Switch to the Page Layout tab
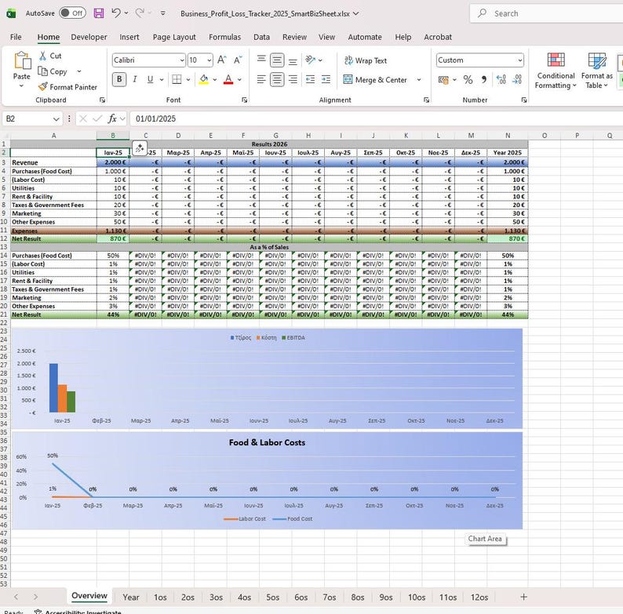This screenshot has height=614, width=623. (174, 37)
